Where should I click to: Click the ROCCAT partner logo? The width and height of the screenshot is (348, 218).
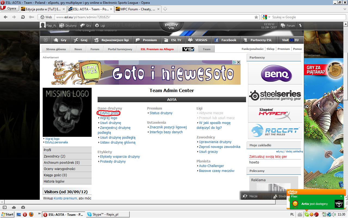pos(275,131)
